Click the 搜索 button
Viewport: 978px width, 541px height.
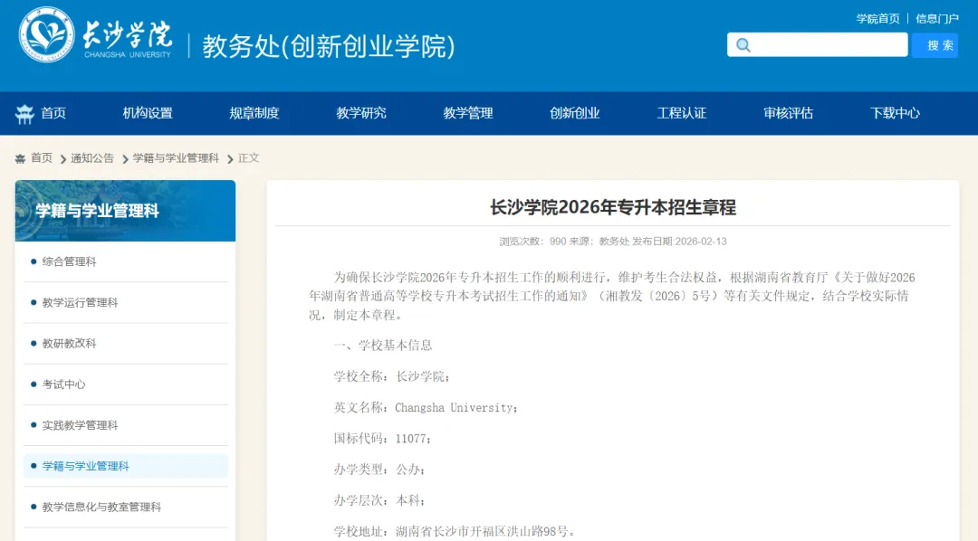935,45
